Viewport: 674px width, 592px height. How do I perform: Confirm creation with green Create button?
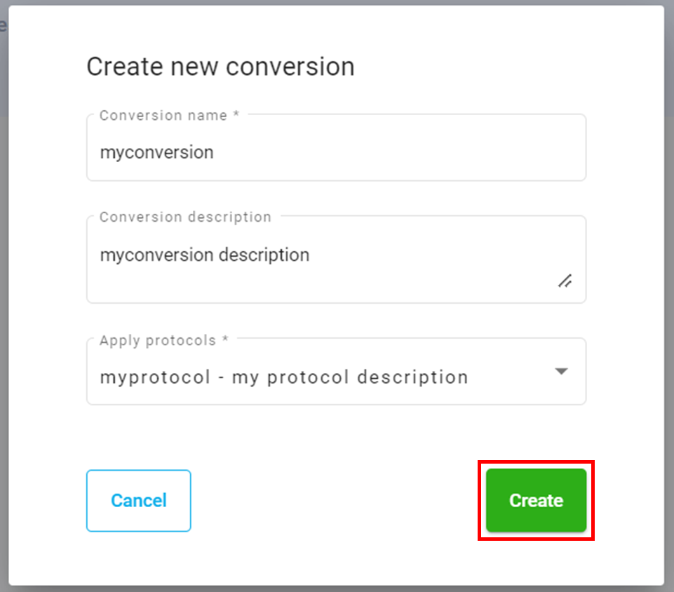click(535, 500)
